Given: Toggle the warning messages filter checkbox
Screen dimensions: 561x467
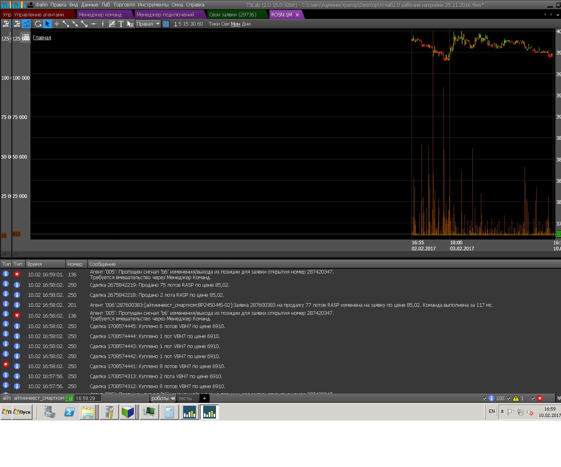Looking at the screenshot, I should click(509, 399).
